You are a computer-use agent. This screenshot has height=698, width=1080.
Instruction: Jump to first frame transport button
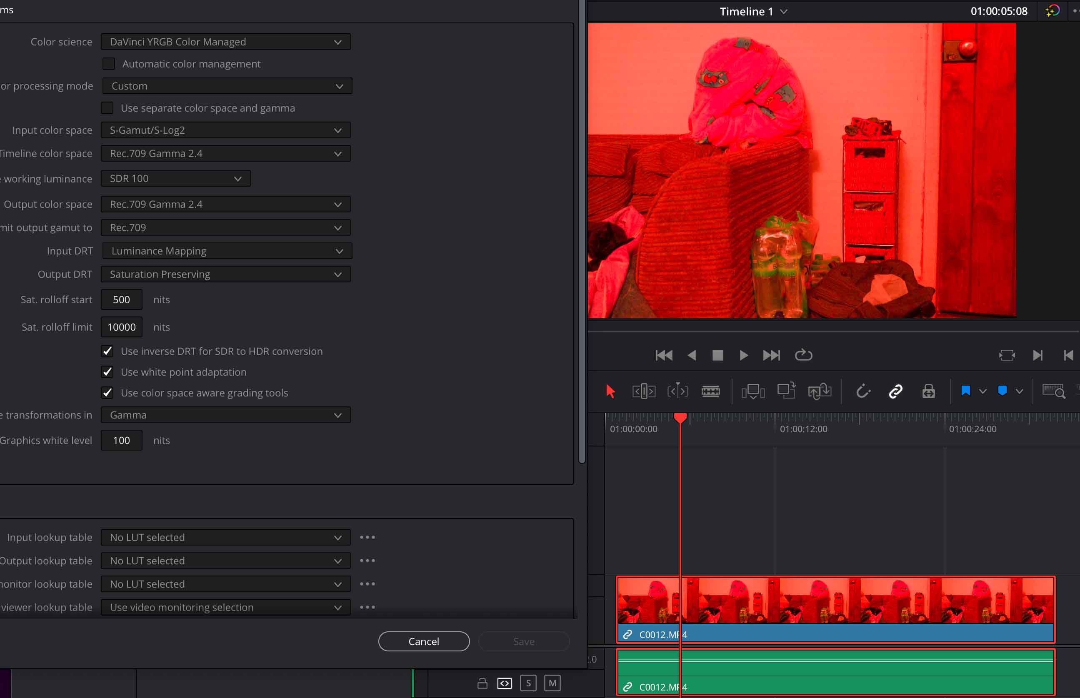[664, 355]
